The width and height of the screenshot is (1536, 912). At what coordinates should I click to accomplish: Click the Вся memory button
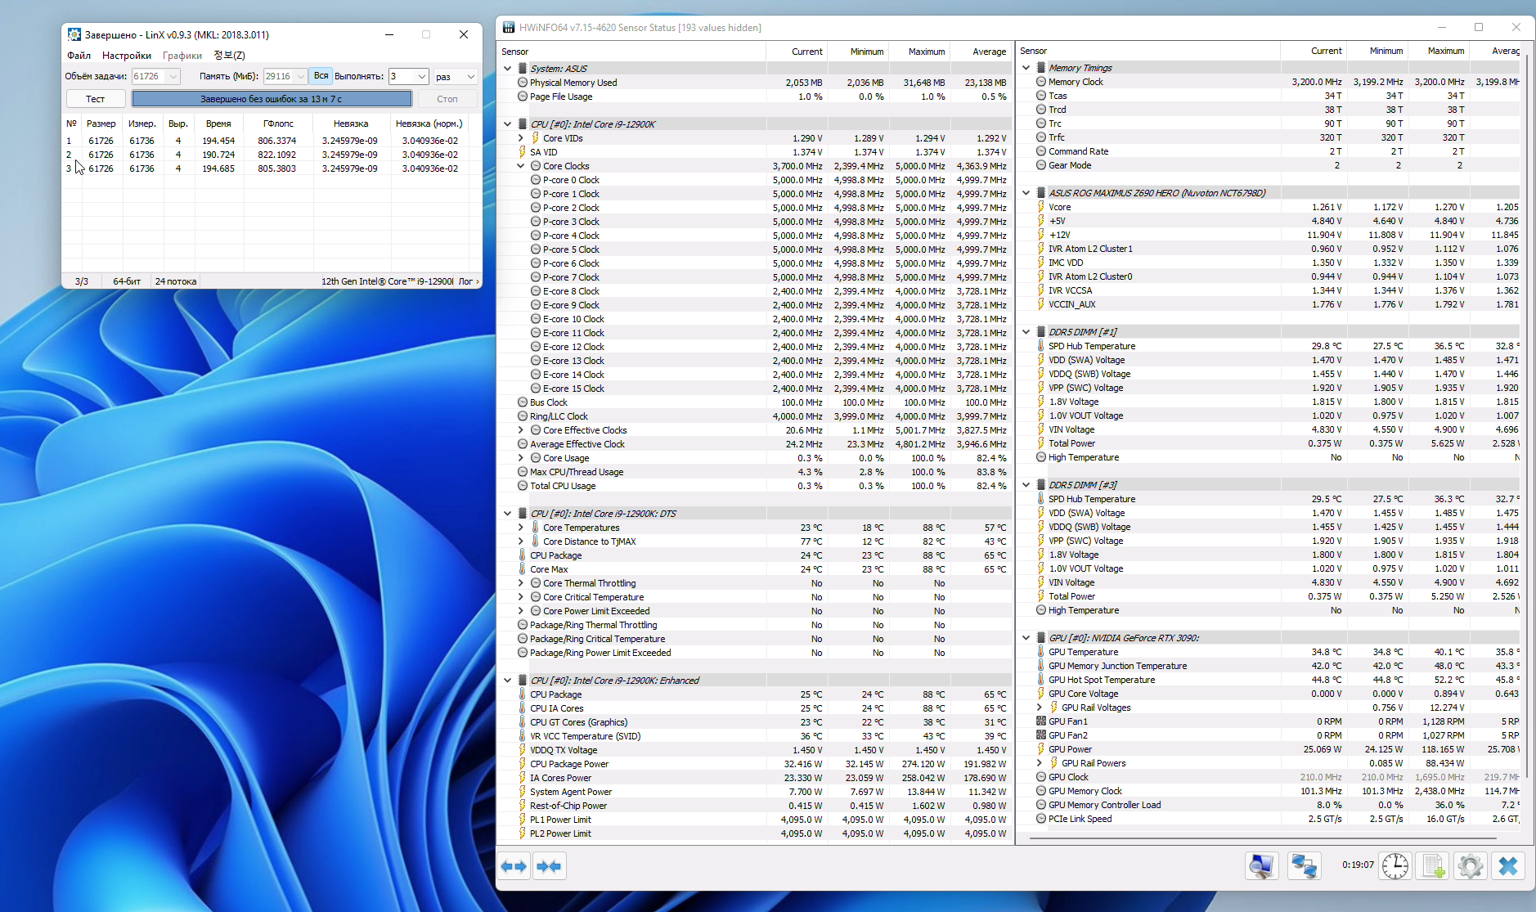coord(321,76)
